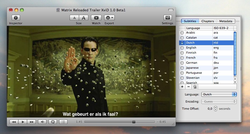This screenshot has height=134, width=250.
Task: Click the Time Offset value 0,0
Action: [x=210, y=109]
